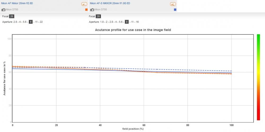Screen dimensions: 265x132
Task: Click the selected aperture 8 on second lens
Action: coord(127,22)
